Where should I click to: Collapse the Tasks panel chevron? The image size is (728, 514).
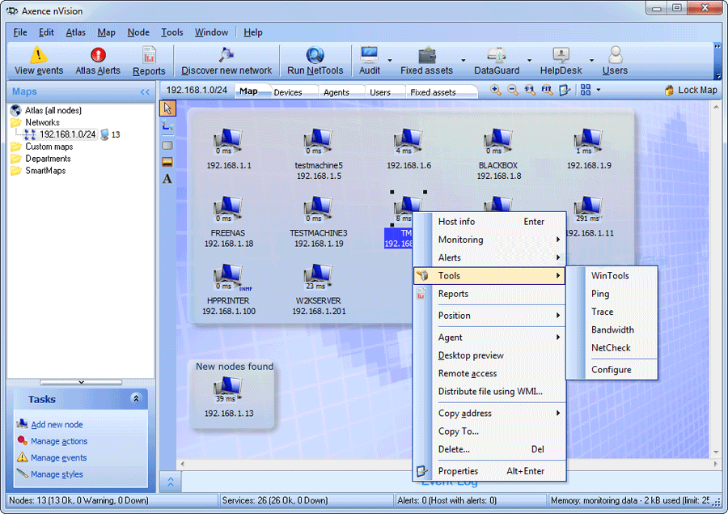click(136, 399)
